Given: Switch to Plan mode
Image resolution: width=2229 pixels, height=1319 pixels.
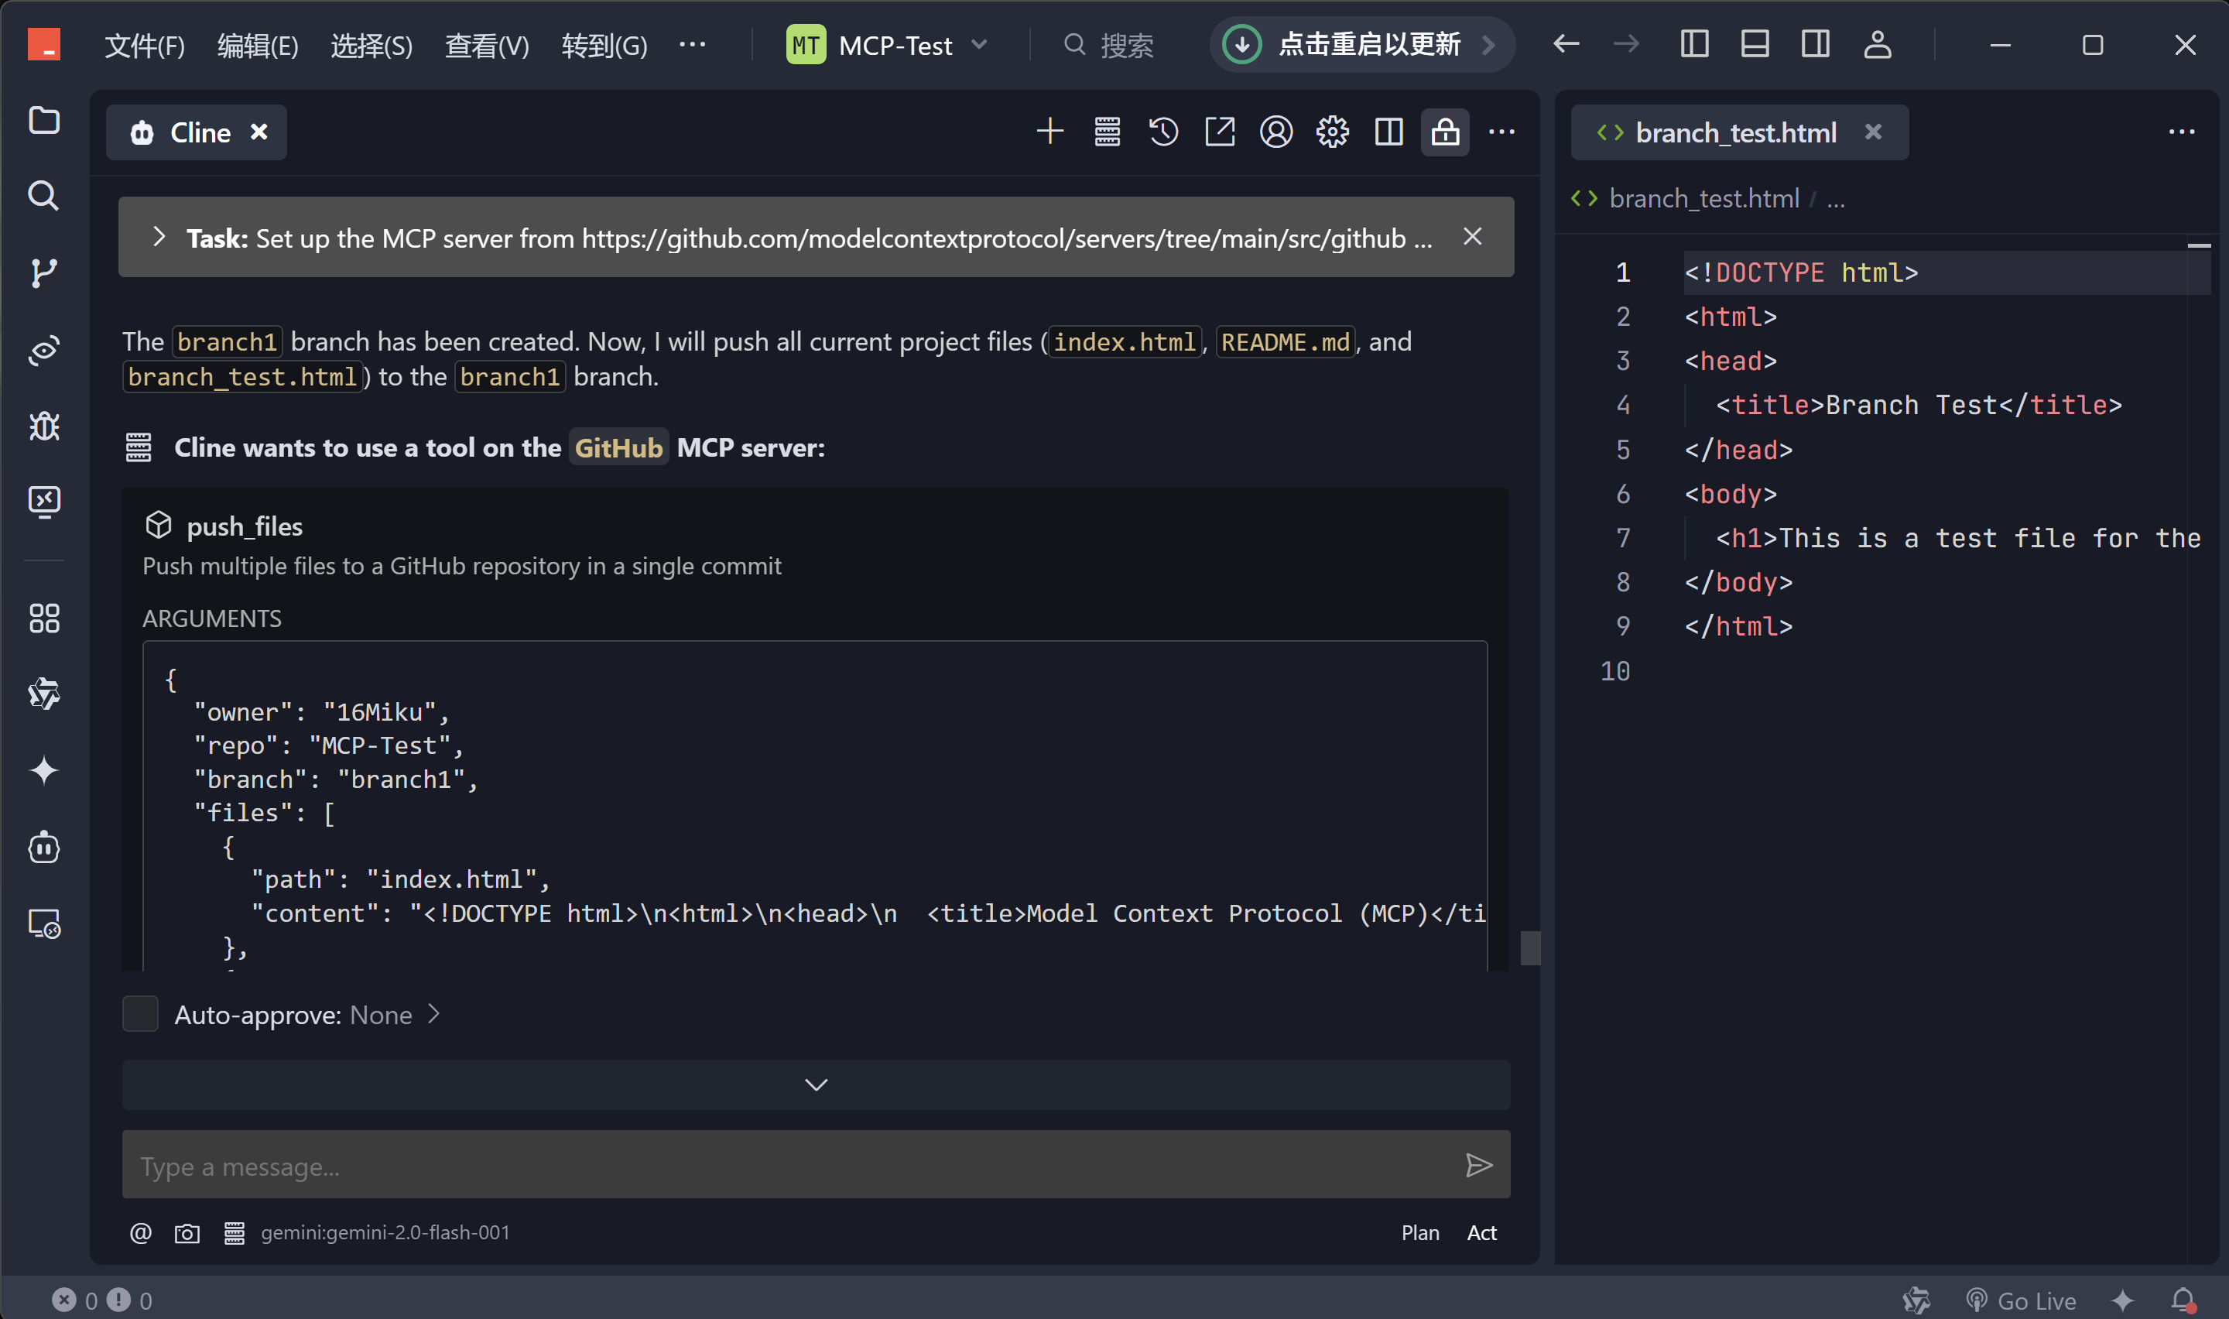Looking at the screenshot, I should (x=1419, y=1233).
